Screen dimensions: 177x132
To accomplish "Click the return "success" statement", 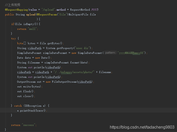I will tap(24, 125).
